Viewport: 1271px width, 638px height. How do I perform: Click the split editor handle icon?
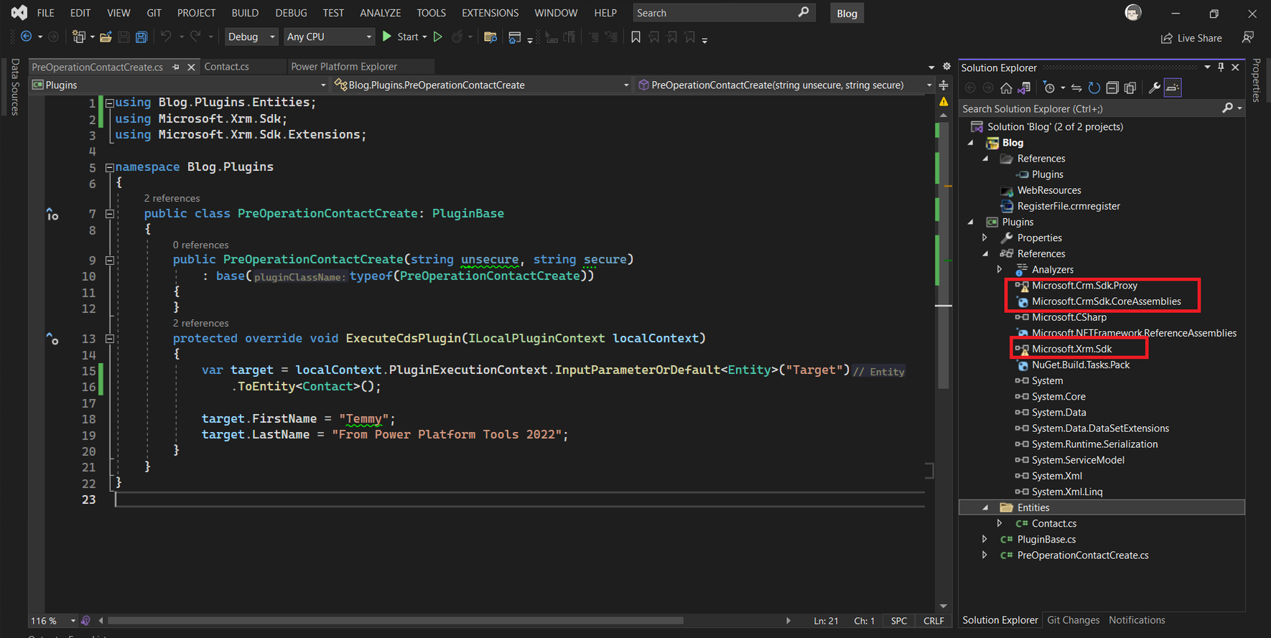(x=944, y=85)
